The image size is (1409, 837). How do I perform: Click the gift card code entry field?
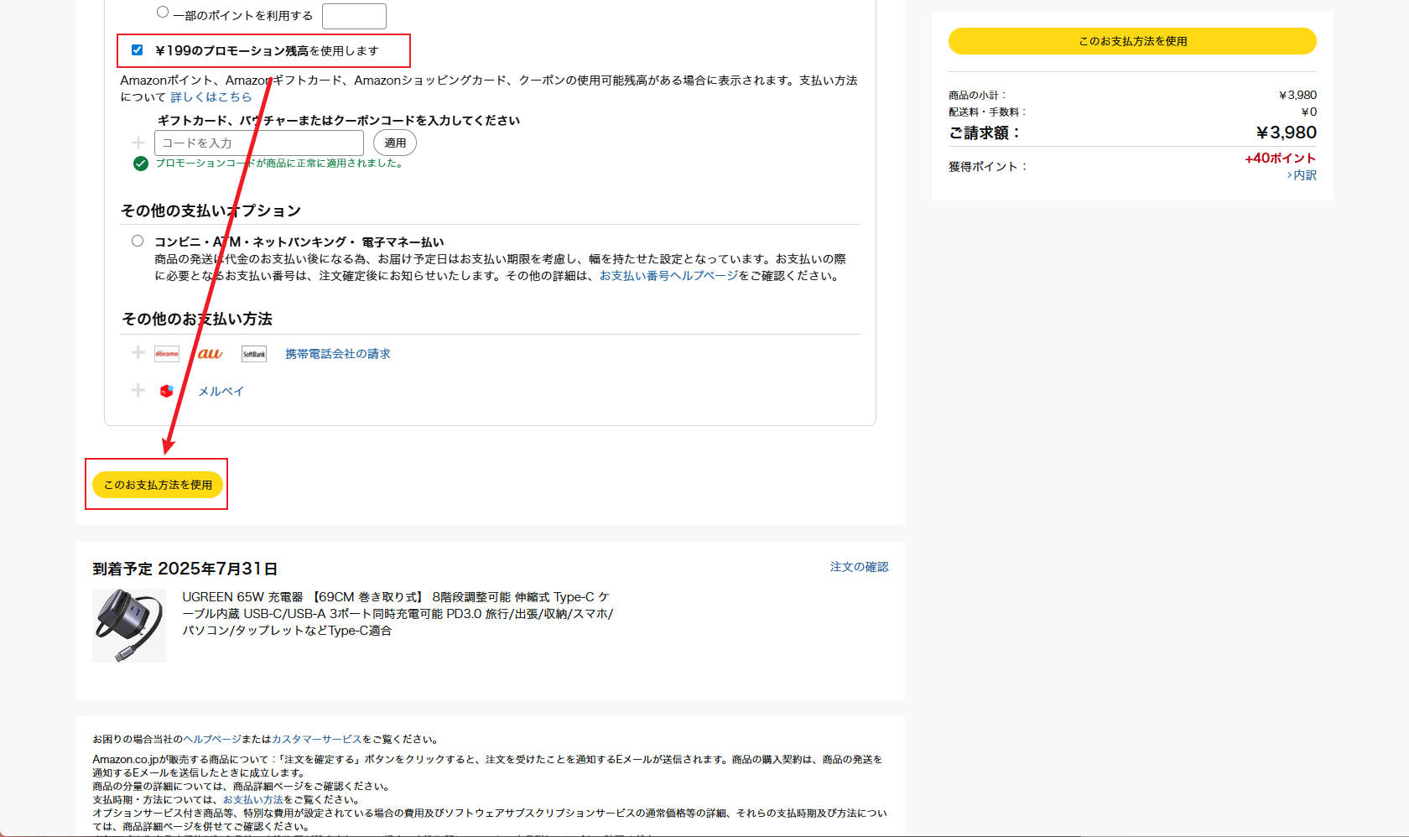click(x=259, y=143)
